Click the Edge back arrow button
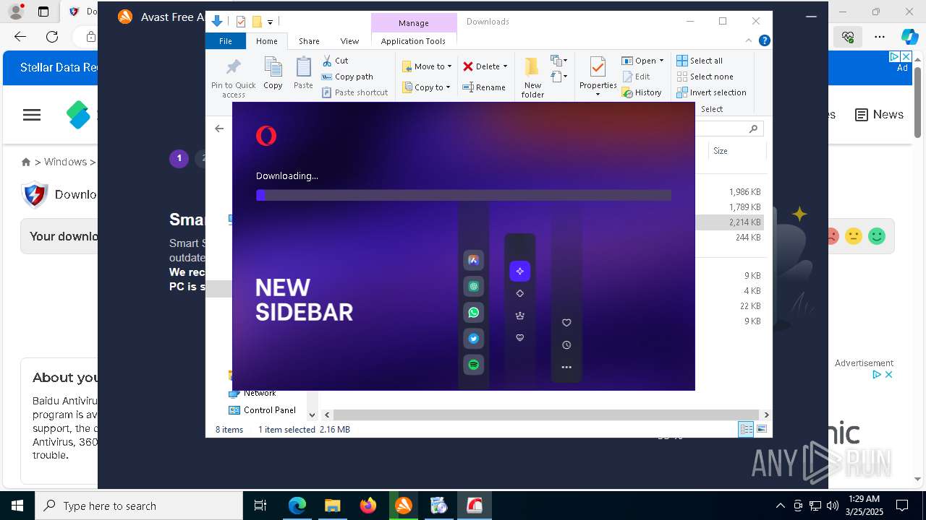The image size is (926, 520). click(x=20, y=36)
